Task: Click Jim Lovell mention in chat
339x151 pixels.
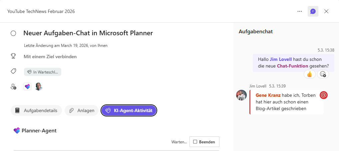Action: point(280,59)
